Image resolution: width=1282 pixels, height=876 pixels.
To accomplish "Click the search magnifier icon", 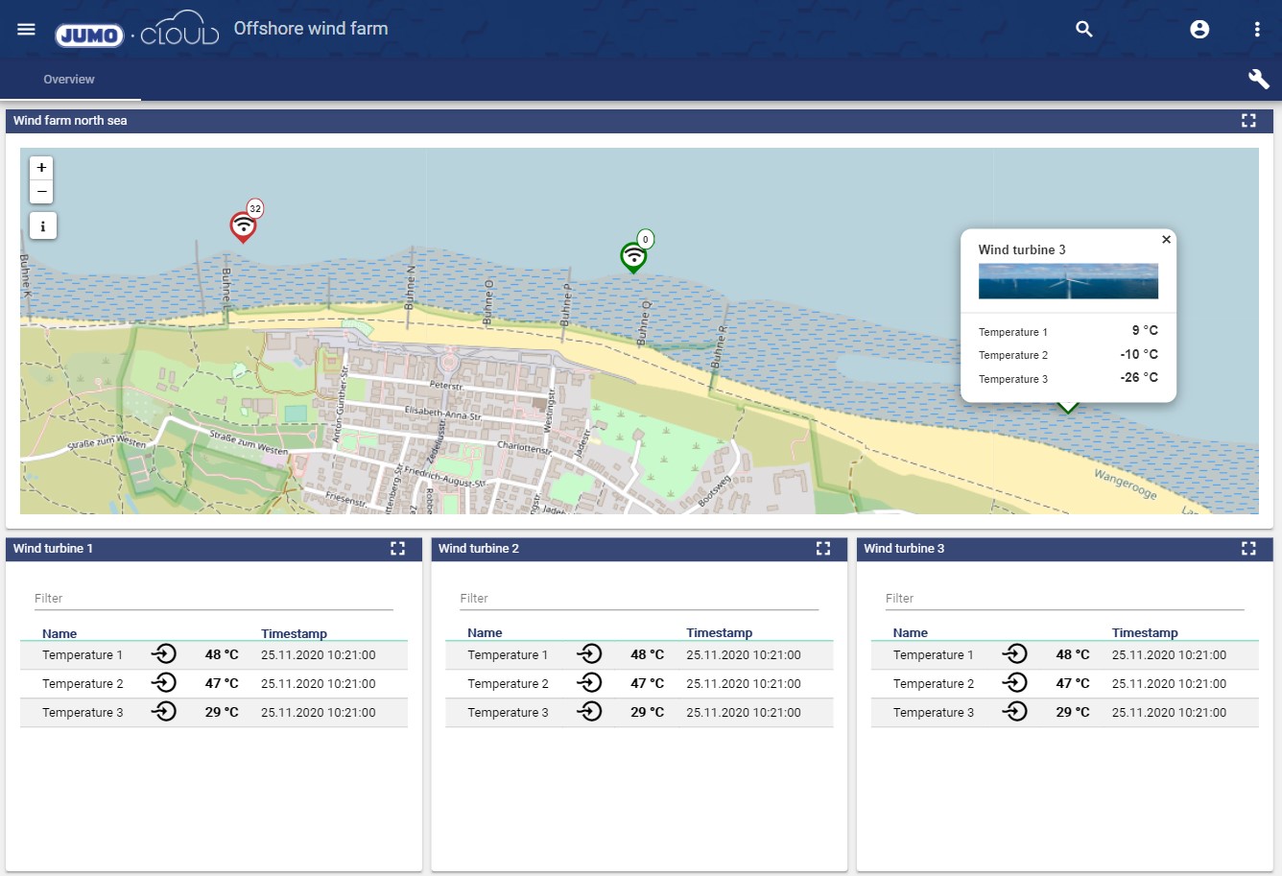I will tap(1084, 29).
